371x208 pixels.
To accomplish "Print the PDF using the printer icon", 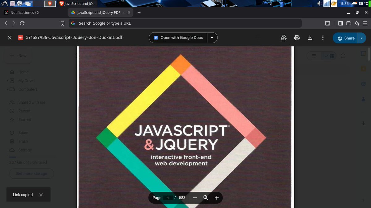I will [297, 38].
